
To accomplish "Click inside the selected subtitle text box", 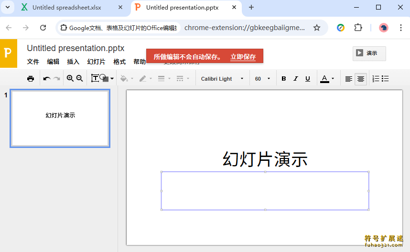I will [265, 191].
